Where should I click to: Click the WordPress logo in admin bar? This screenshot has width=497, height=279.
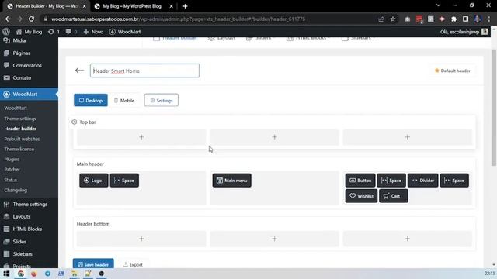(6, 32)
